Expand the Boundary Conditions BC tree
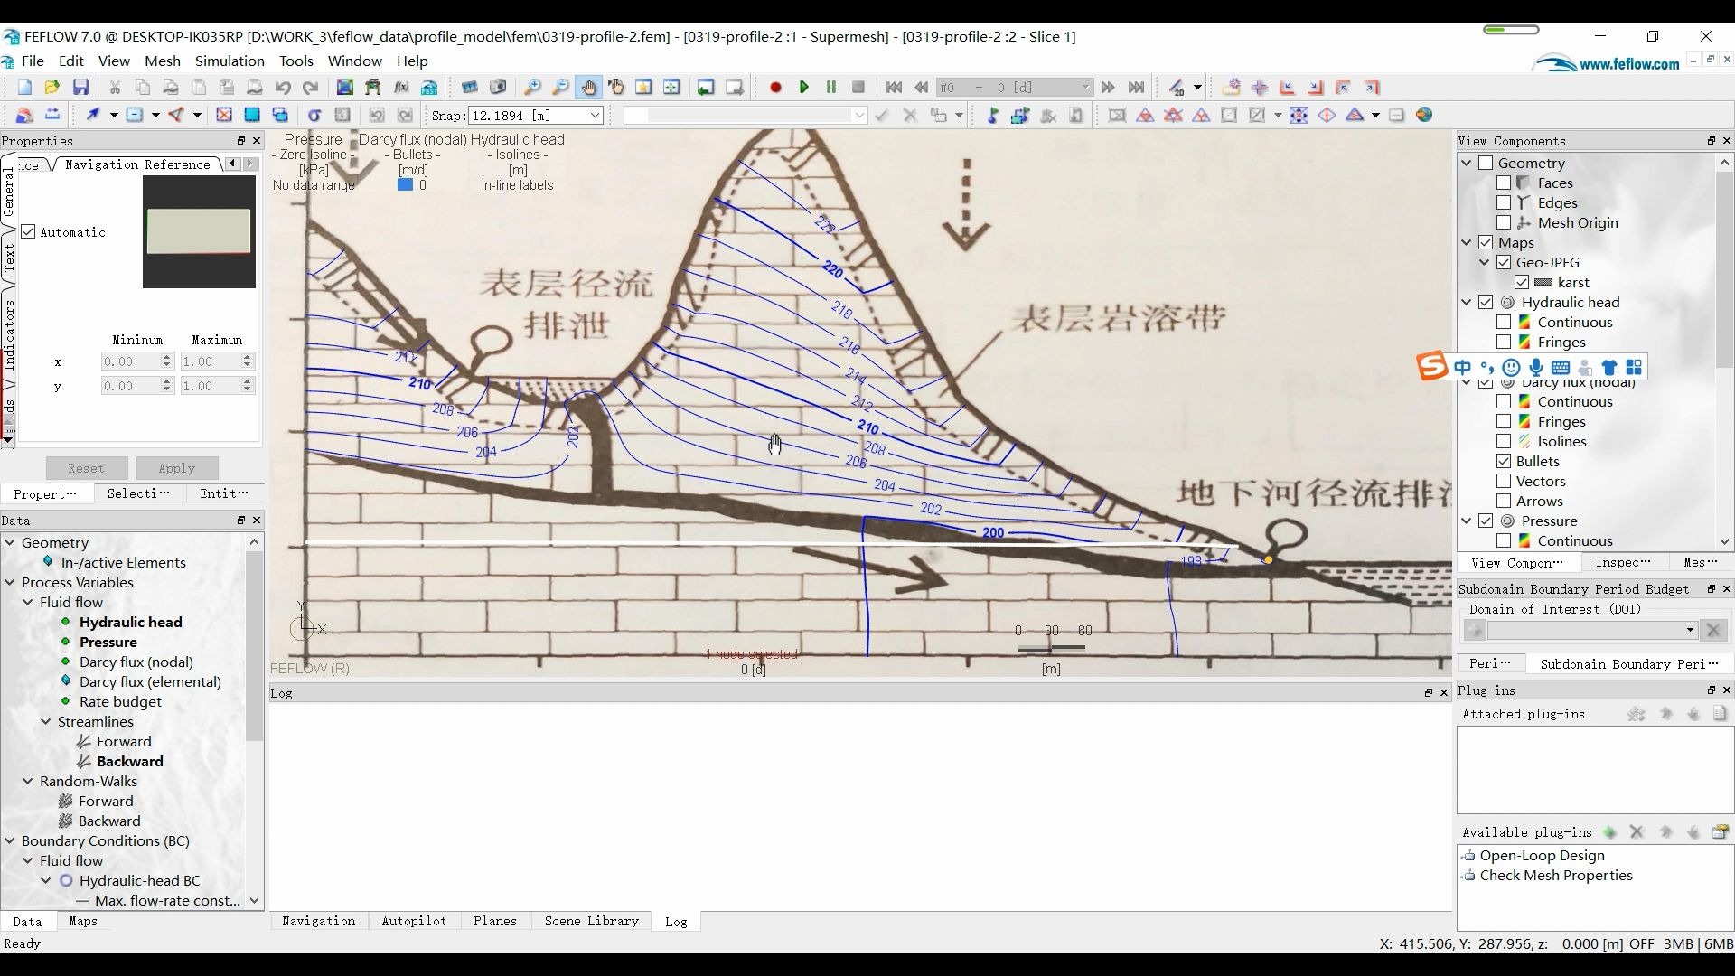The width and height of the screenshot is (1735, 976). click(10, 840)
